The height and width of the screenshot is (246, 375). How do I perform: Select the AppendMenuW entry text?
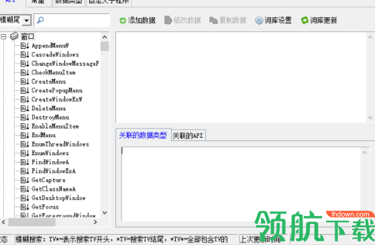(x=50, y=45)
